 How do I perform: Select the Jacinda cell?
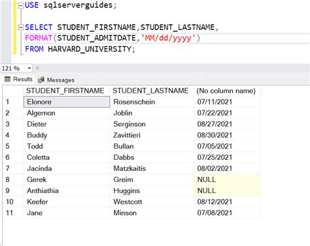67,168
